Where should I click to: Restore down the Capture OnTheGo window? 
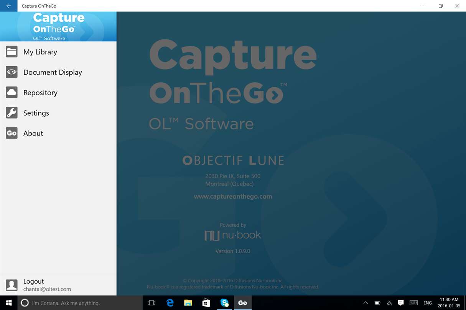[x=441, y=6]
